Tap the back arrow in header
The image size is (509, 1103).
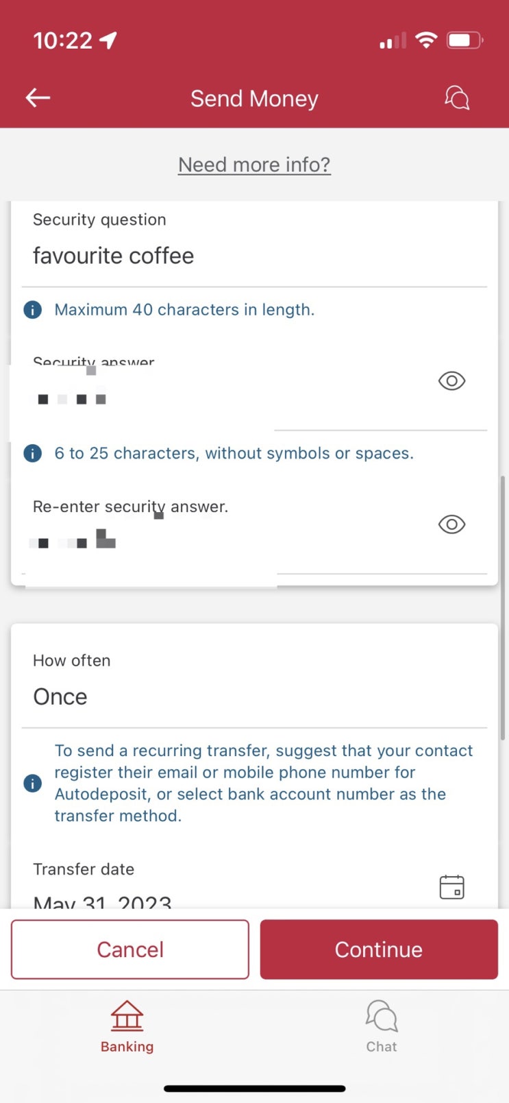[38, 98]
